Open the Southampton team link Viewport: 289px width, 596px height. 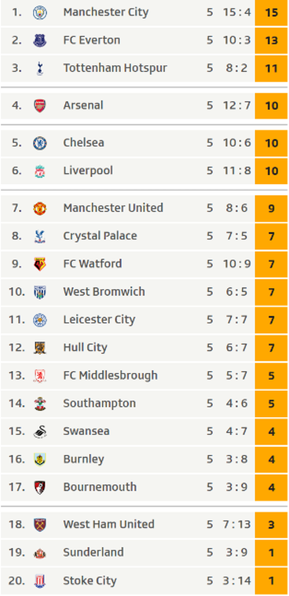tap(99, 403)
